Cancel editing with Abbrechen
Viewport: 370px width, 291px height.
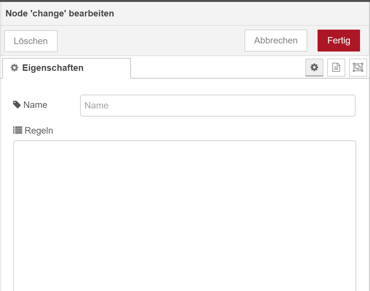coord(276,41)
